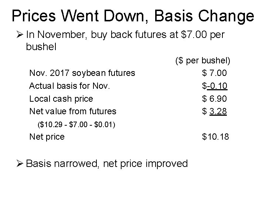
Task: Click the underlined "$-0.10" basis value
Action: click(x=215, y=86)
